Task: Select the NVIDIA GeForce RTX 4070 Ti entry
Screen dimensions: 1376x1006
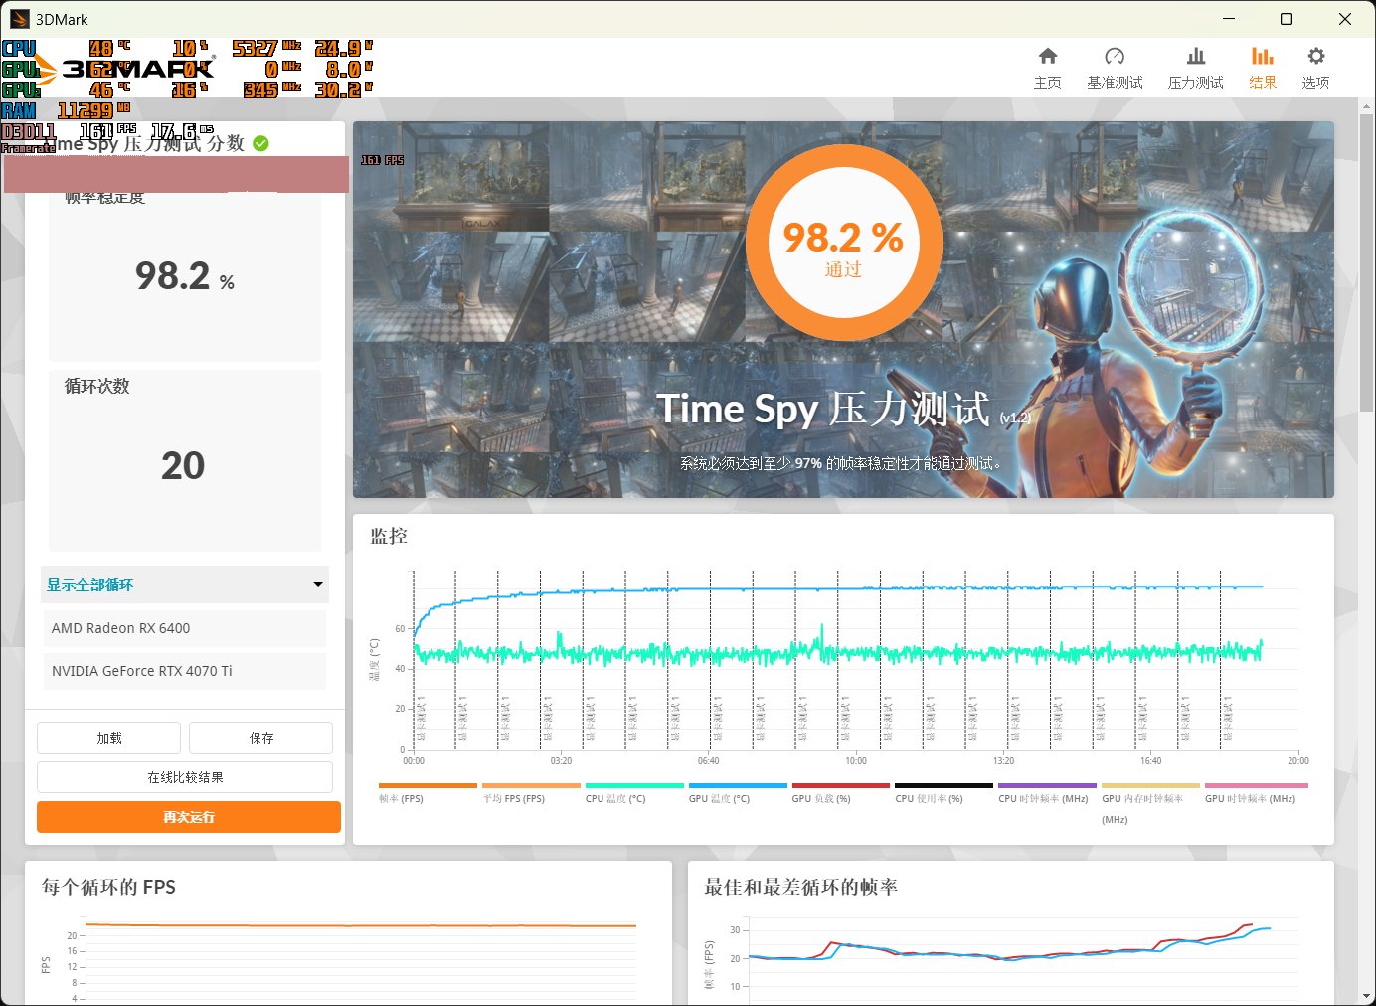Action: (x=185, y=671)
